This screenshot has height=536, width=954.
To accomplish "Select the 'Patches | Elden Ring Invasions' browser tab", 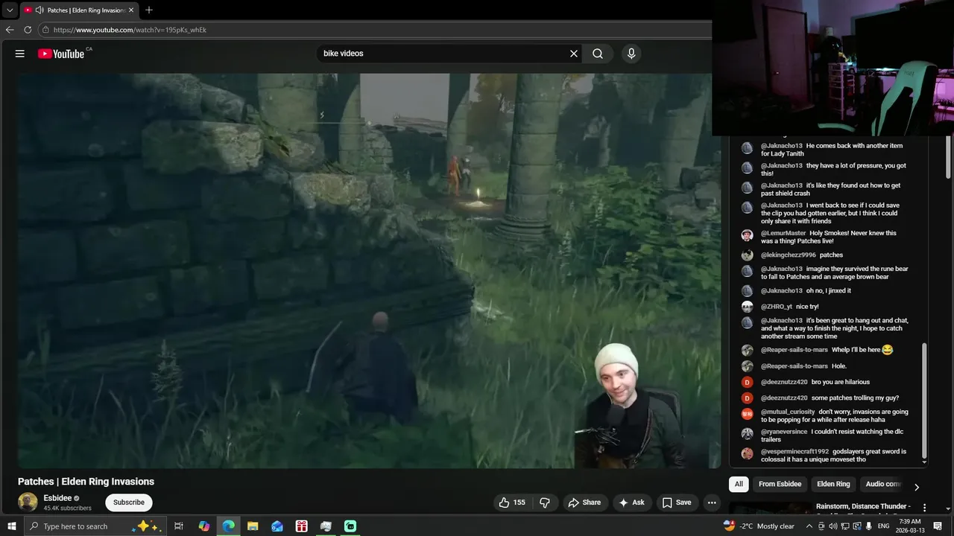I will pyautogui.click(x=79, y=10).
